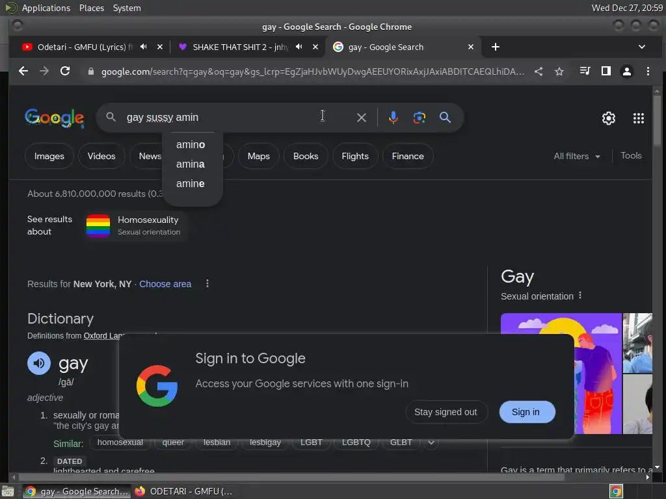The image size is (666, 499).
Task: Open more options beside Choose area
Action: [207, 283]
